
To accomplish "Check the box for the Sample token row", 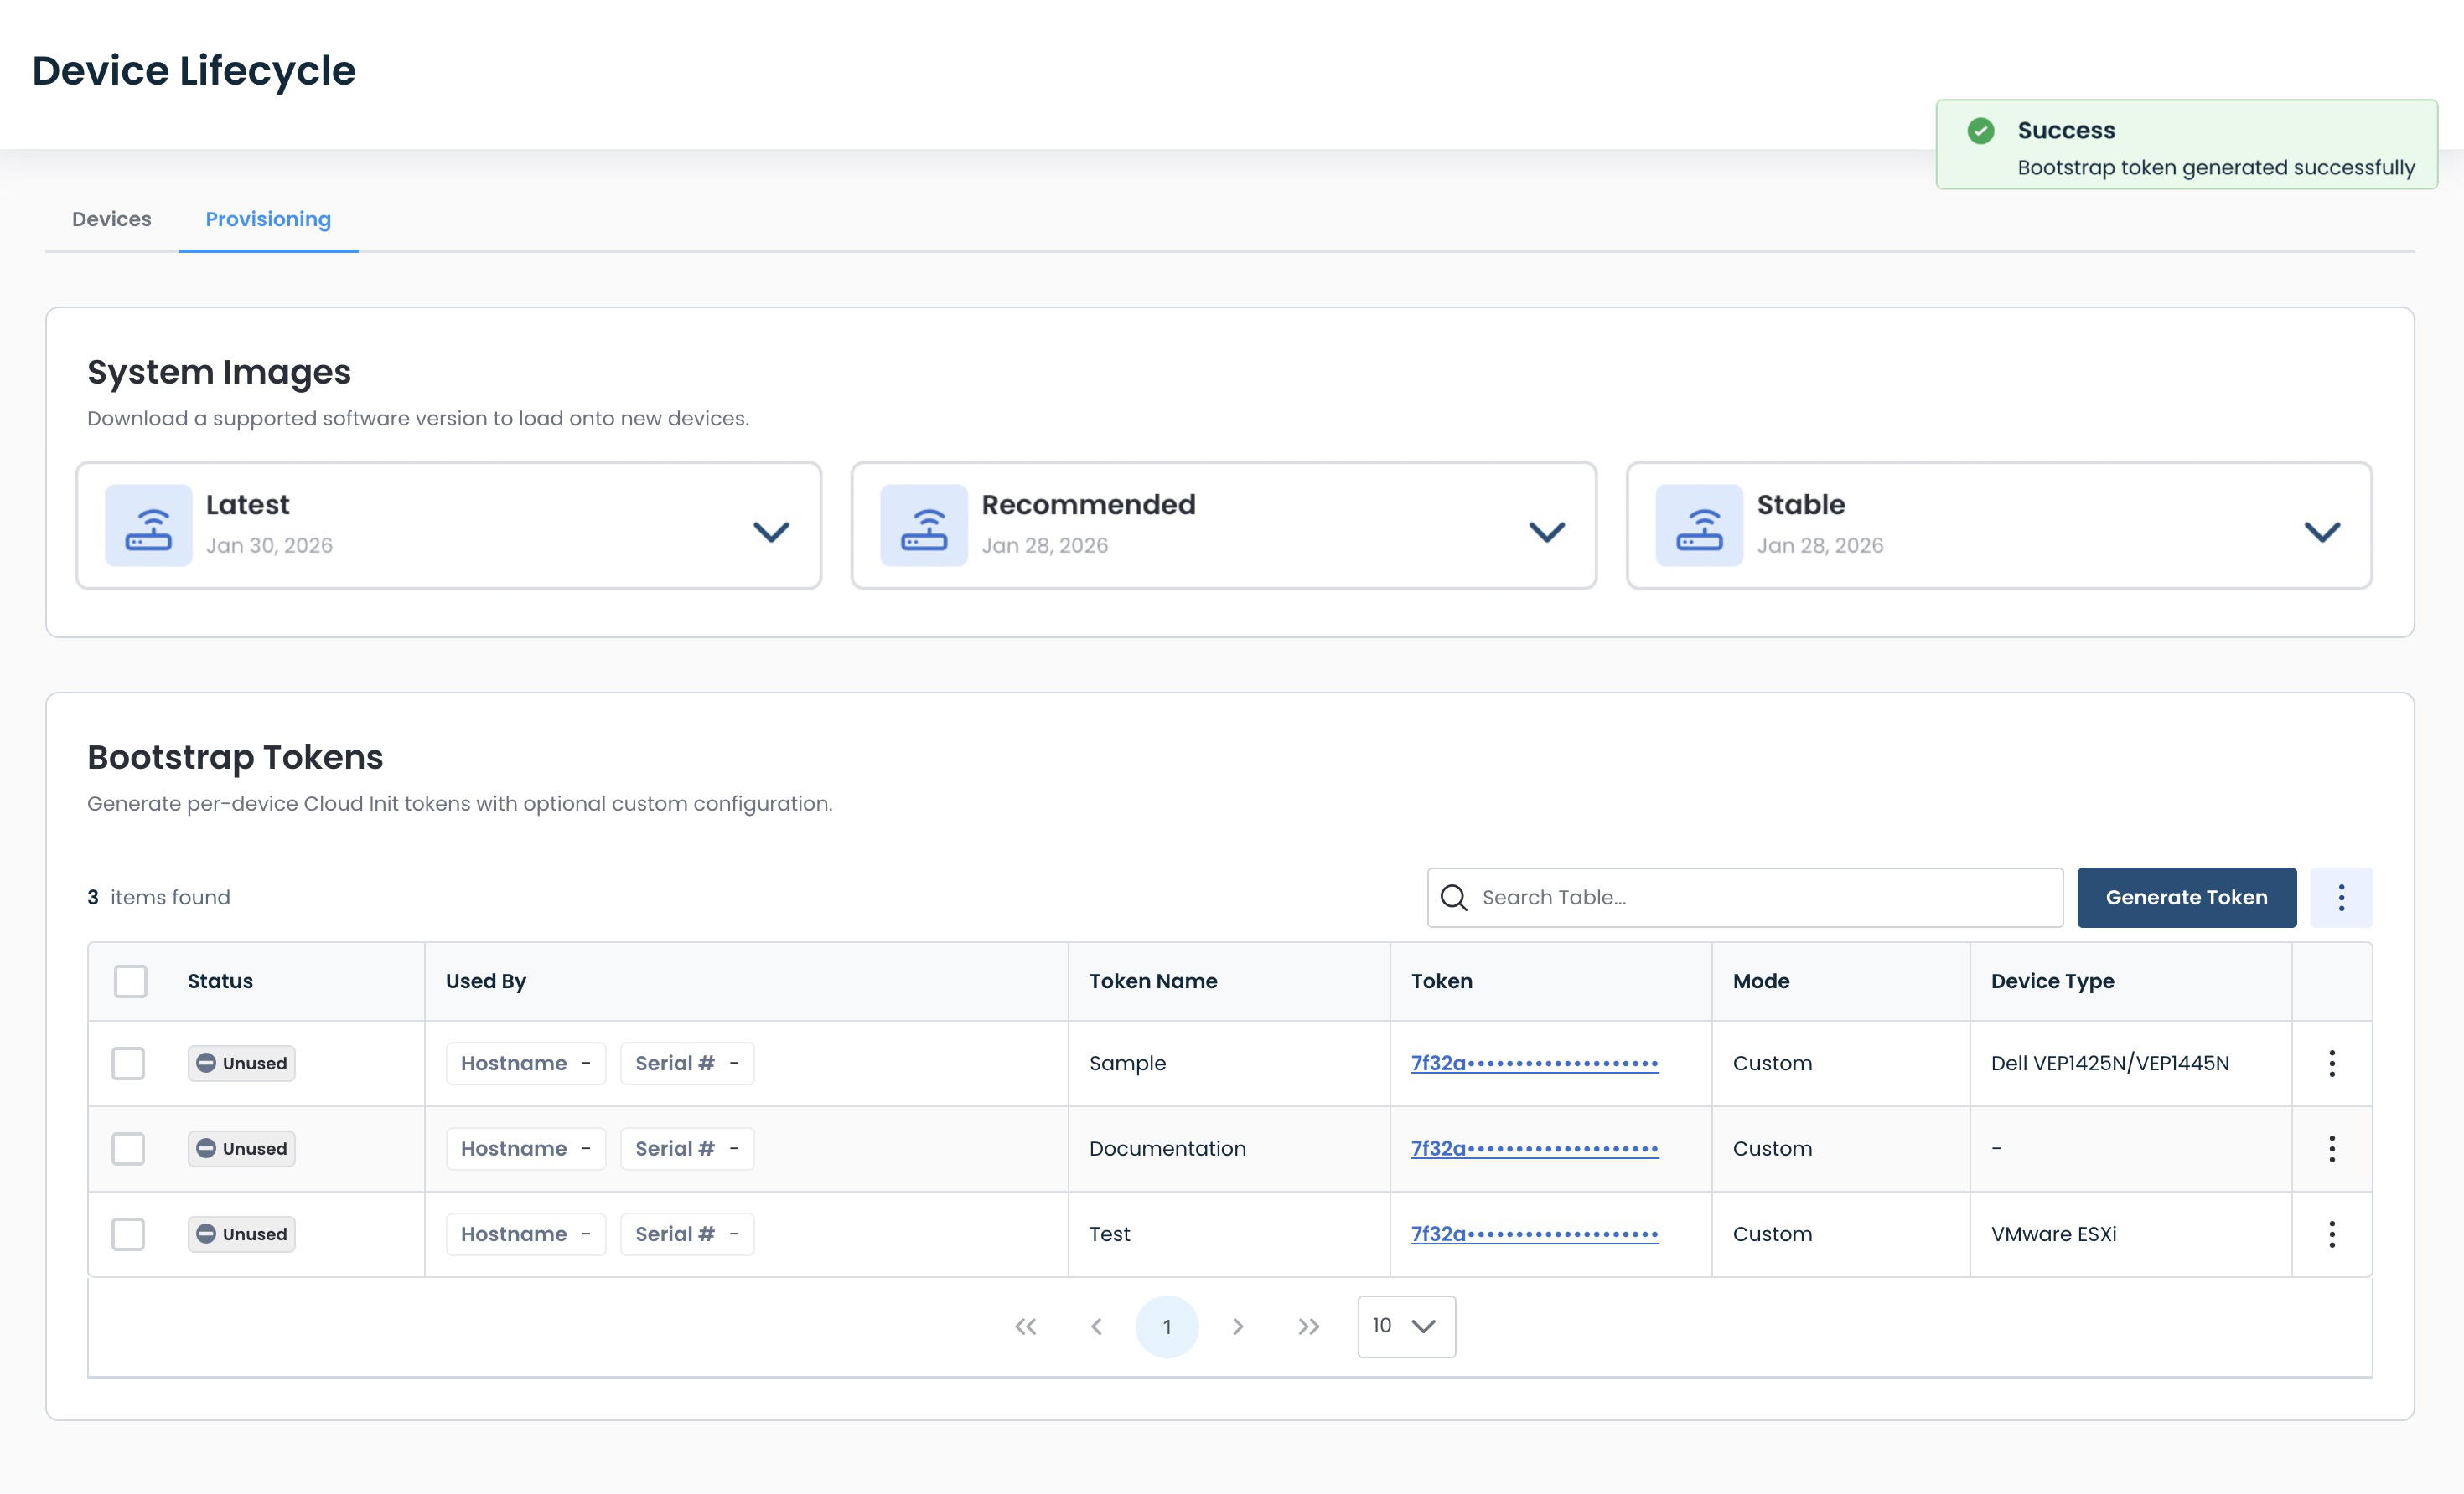I will tap(128, 1064).
